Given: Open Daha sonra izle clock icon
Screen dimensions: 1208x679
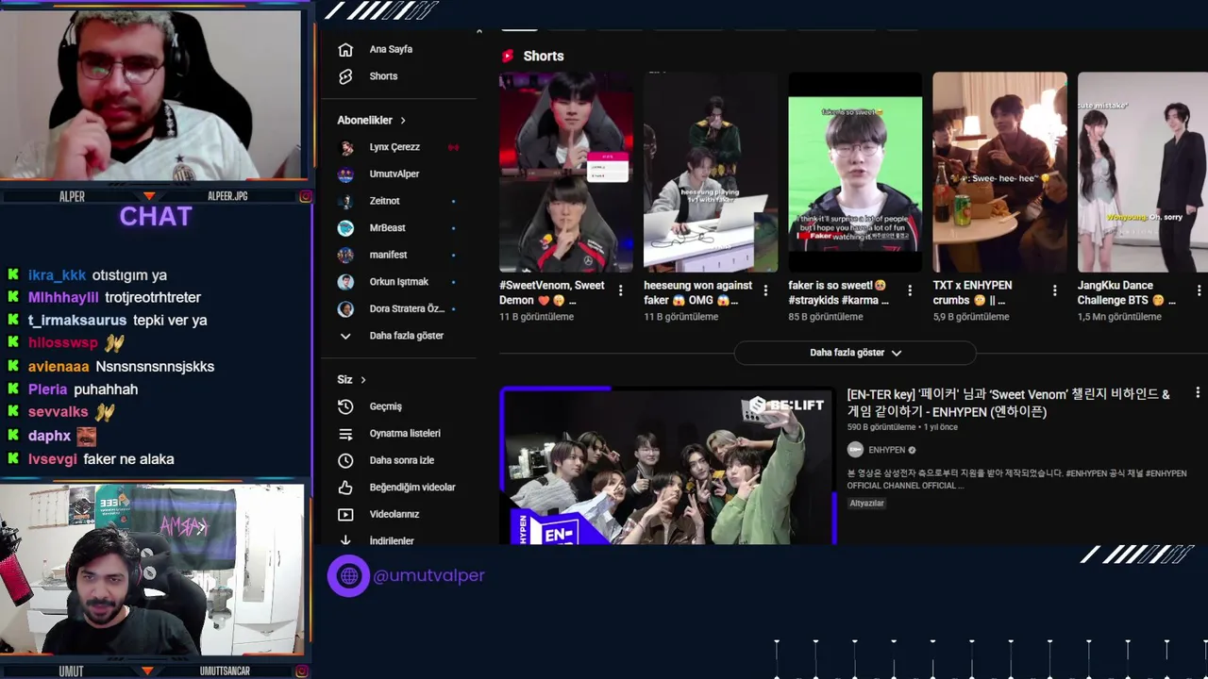Looking at the screenshot, I should click(345, 460).
